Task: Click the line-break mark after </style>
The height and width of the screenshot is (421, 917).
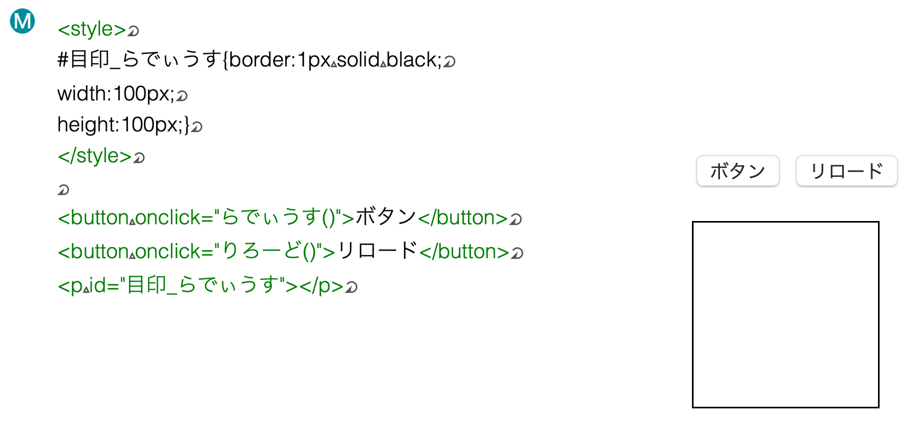Action: point(139,158)
